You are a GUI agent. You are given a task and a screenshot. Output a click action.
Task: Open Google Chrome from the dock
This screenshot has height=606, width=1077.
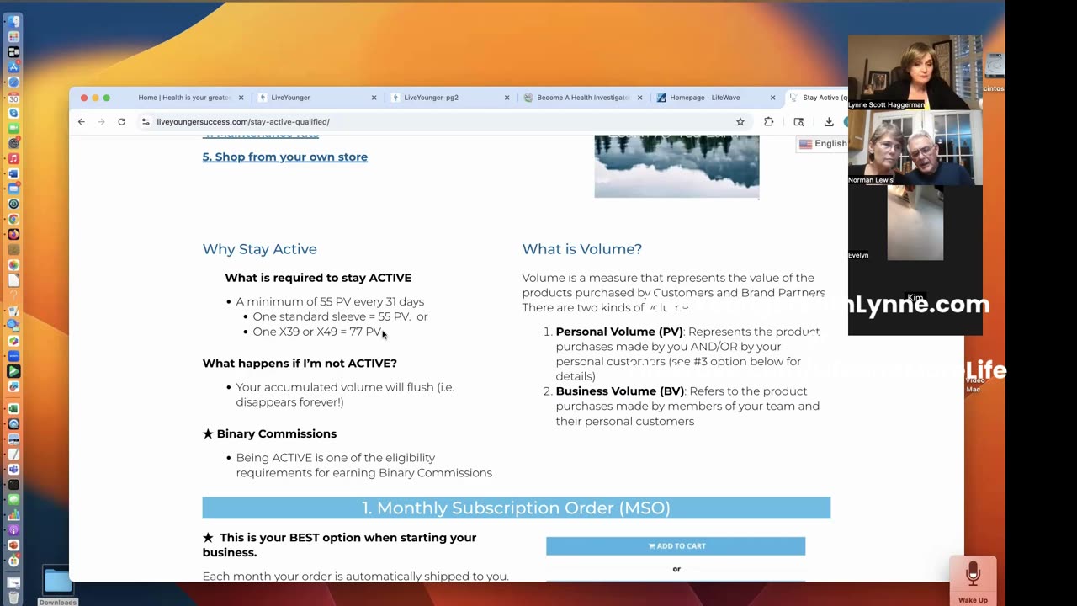(x=13, y=219)
